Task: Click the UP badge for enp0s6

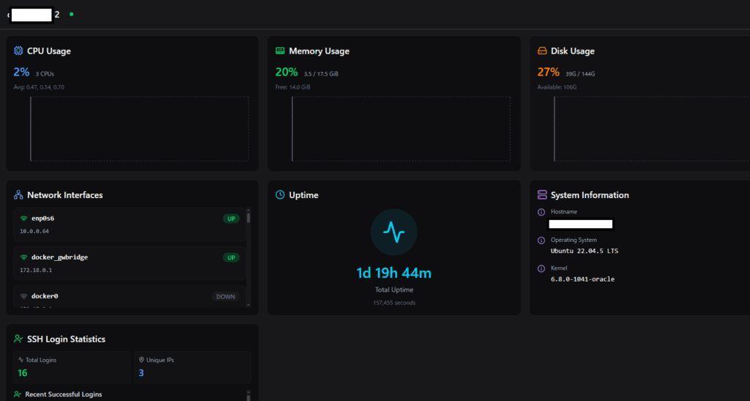Action: (231, 218)
